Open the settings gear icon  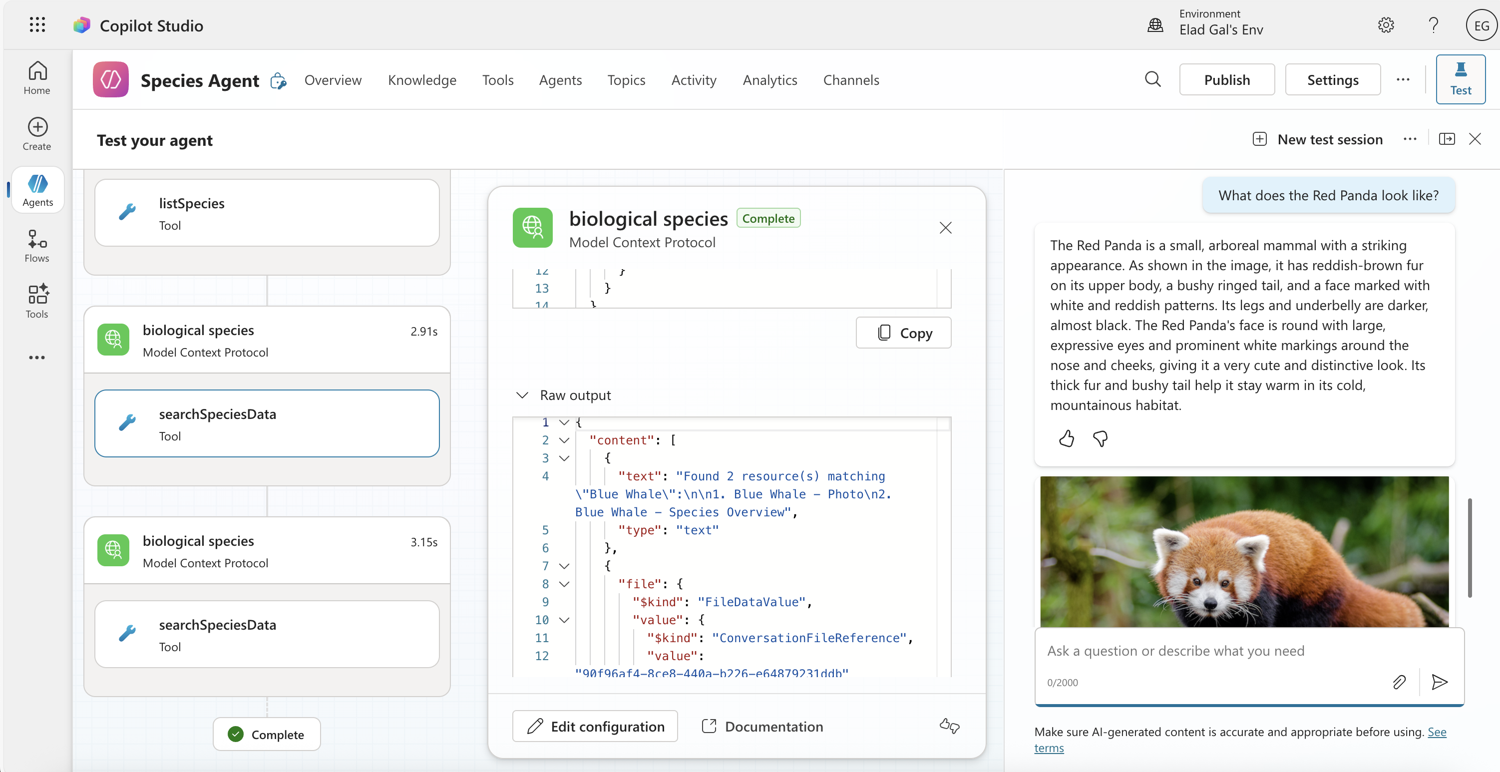(x=1385, y=25)
